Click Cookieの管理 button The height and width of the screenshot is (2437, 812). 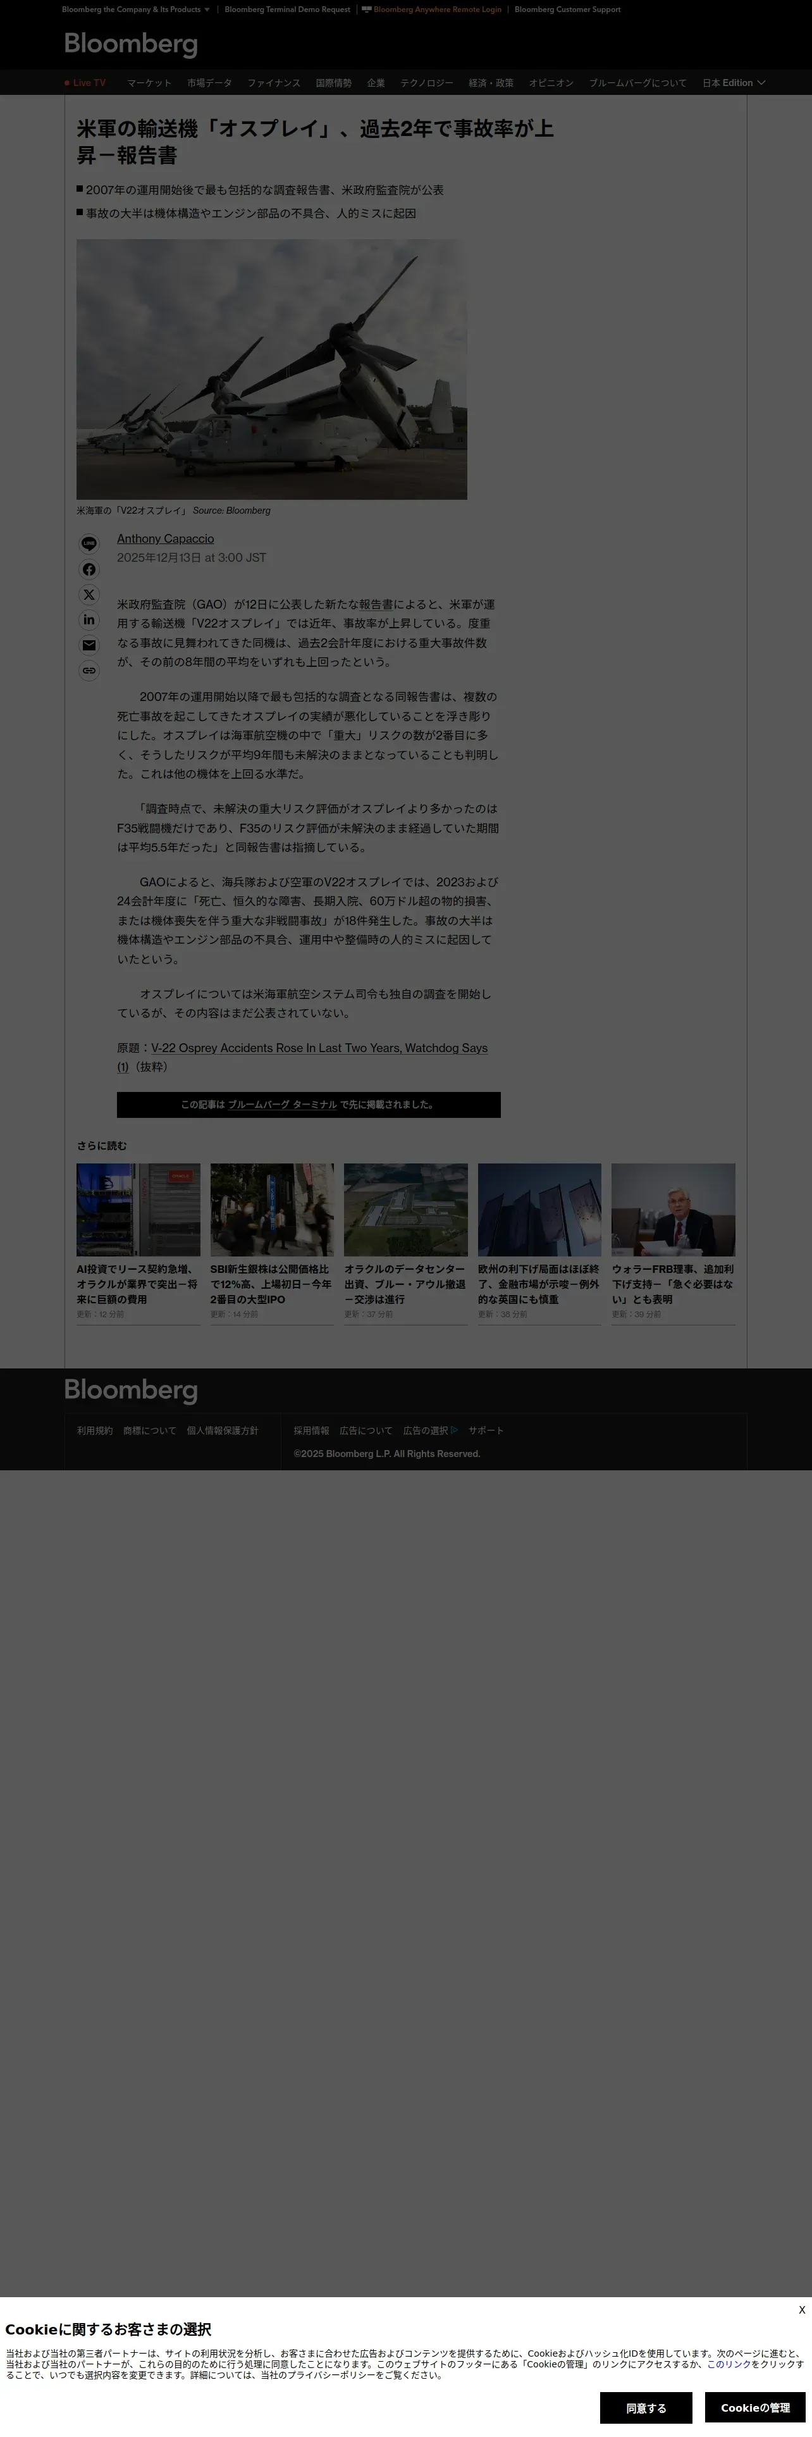point(755,2407)
